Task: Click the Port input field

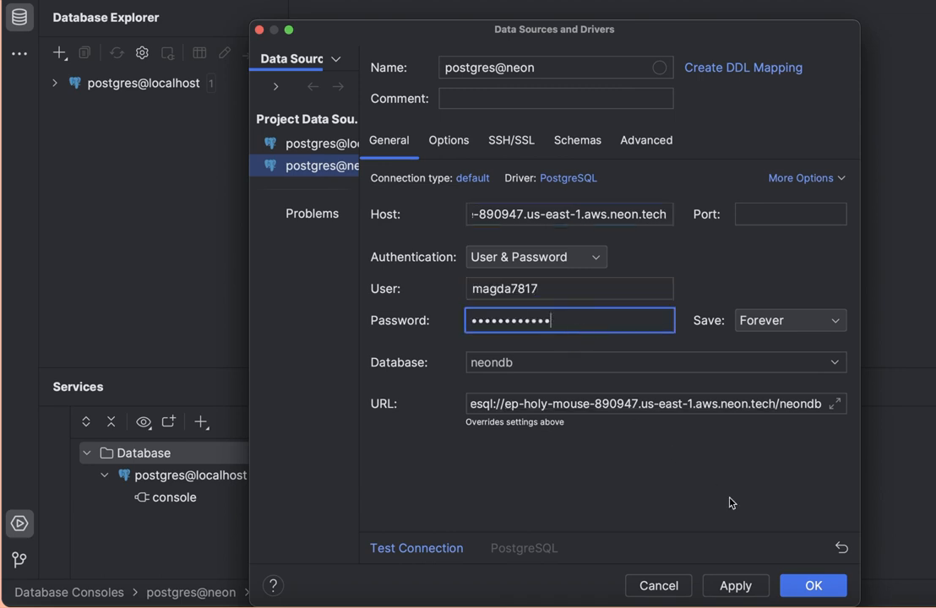Action: 790,214
